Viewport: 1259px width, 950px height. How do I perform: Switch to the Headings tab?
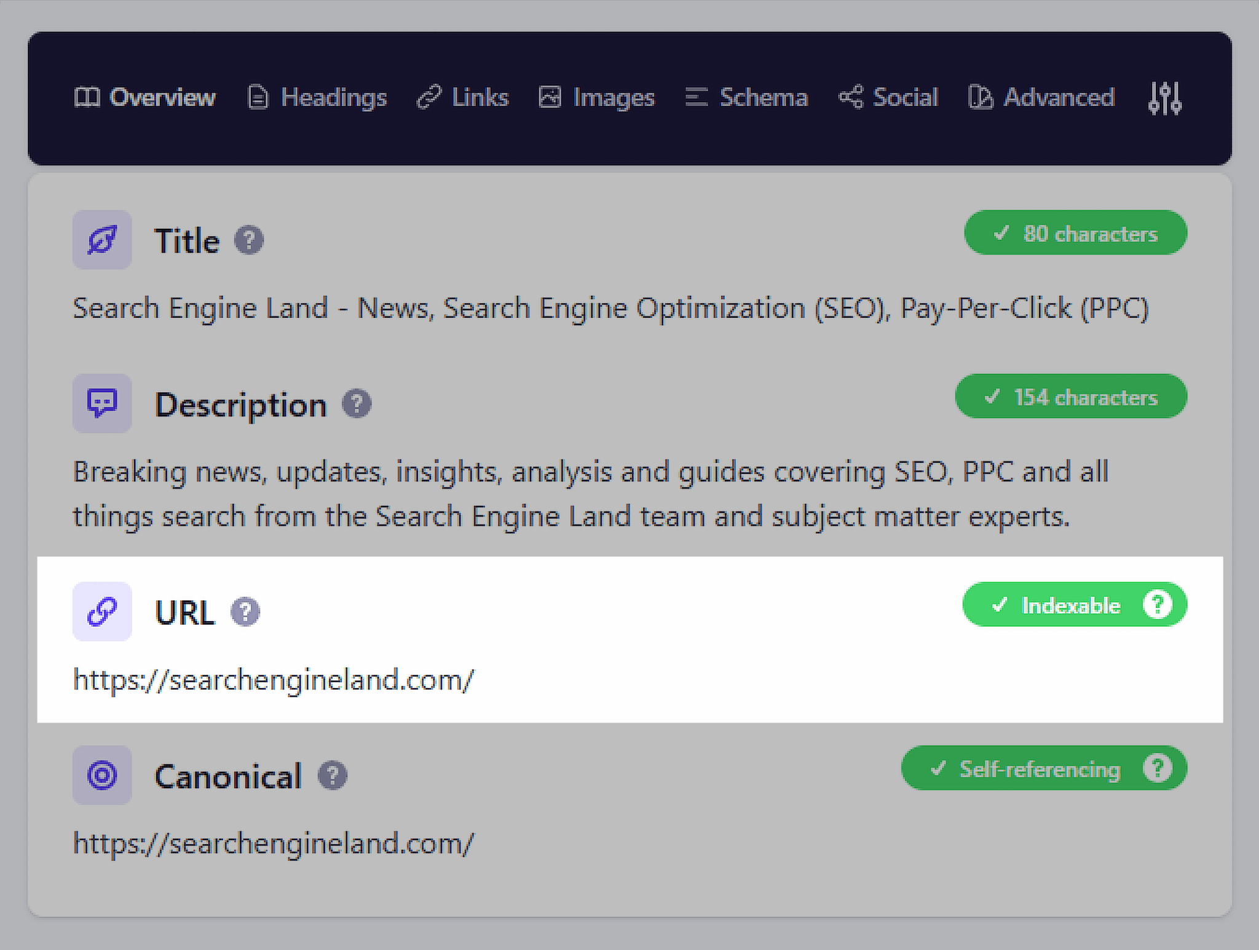coord(317,97)
